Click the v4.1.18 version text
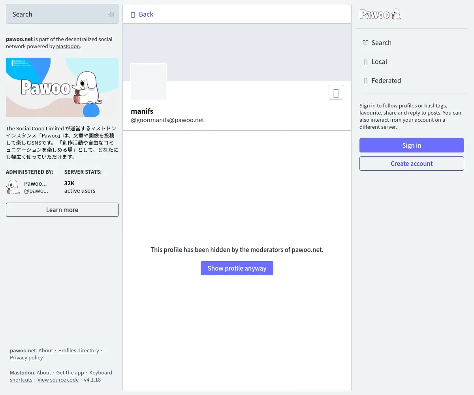474x395 pixels. pyautogui.click(x=92, y=380)
